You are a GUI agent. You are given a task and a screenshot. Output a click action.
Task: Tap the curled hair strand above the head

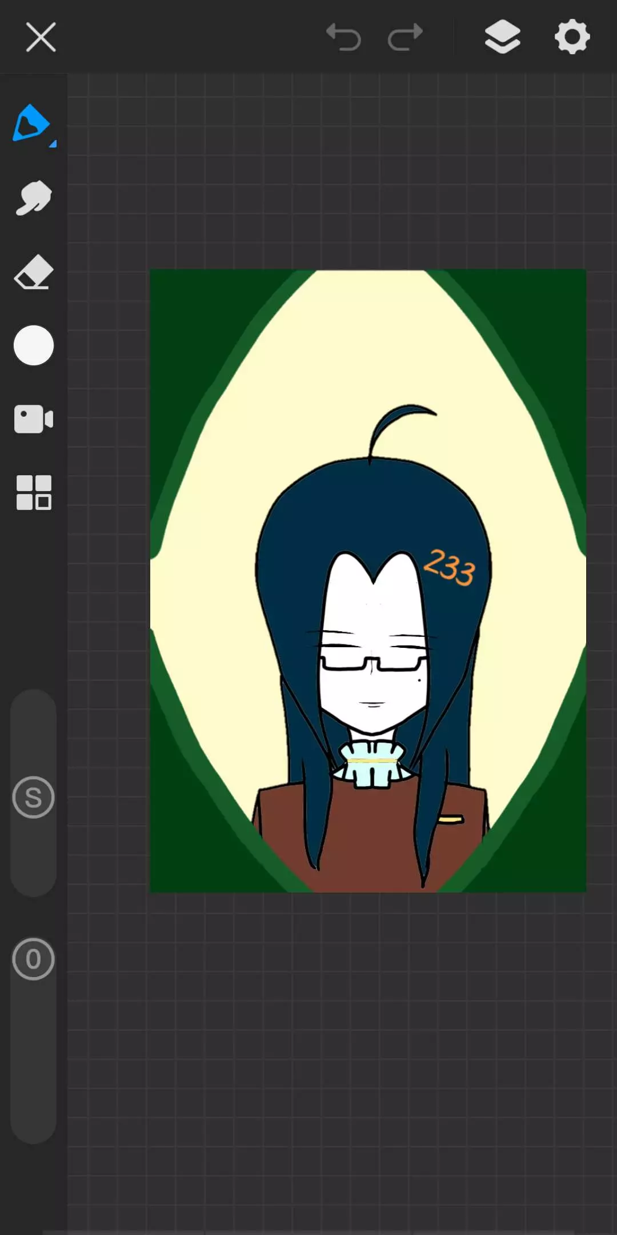coord(400,420)
